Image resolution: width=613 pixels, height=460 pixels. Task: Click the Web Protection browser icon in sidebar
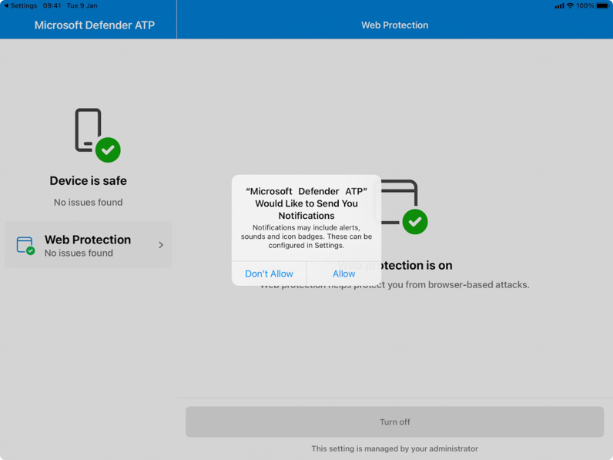coord(25,246)
